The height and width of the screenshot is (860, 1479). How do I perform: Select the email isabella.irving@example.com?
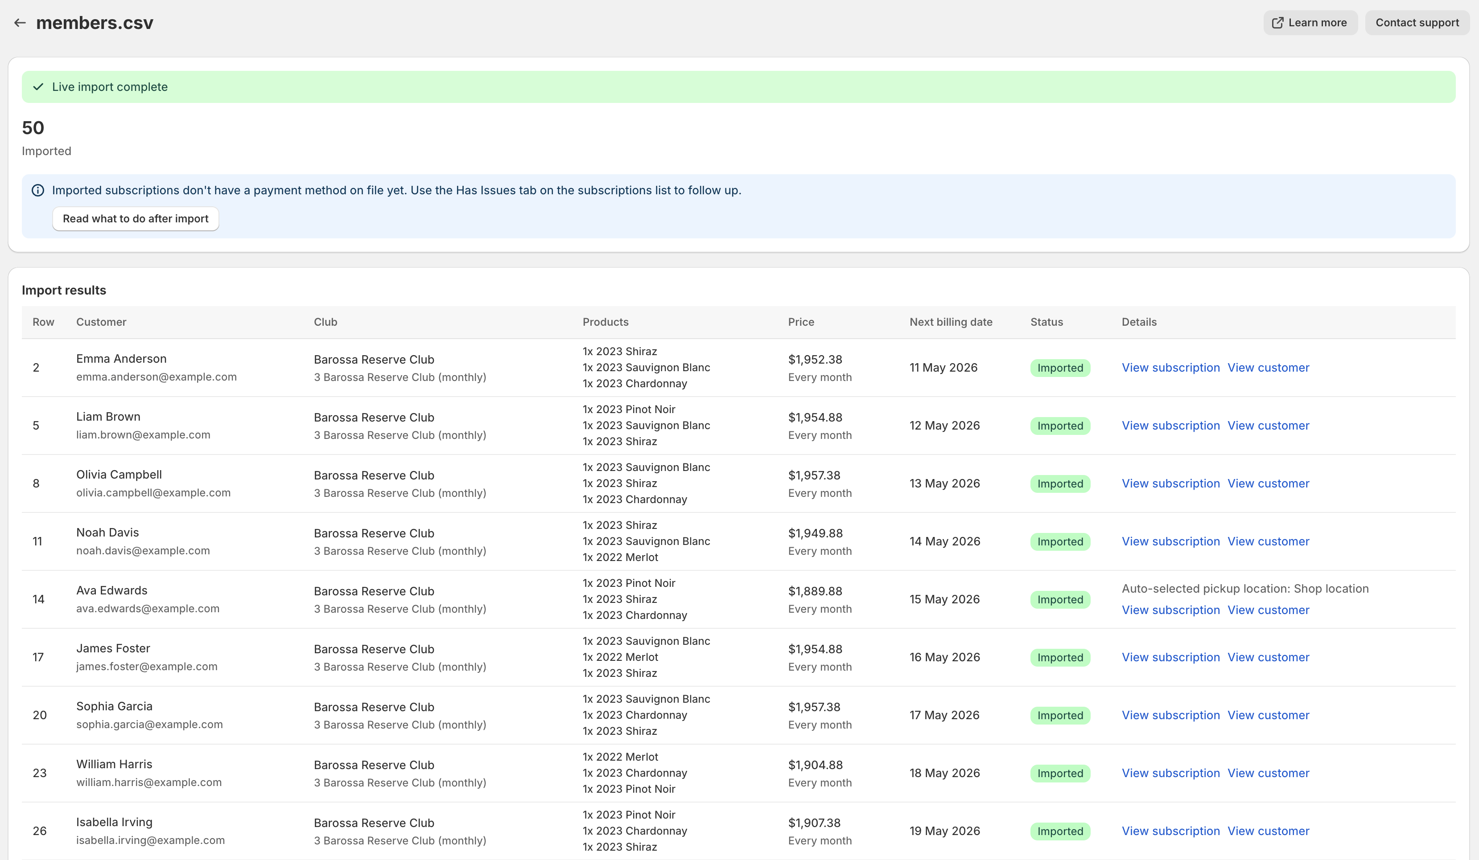[150, 841]
